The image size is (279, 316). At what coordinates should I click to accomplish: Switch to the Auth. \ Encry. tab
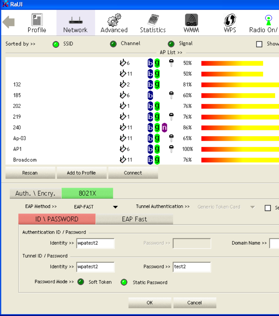(36, 193)
